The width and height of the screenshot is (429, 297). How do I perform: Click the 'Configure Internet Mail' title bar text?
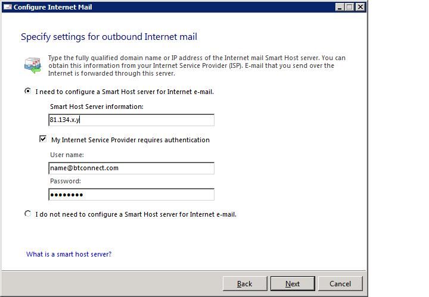pyautogui.click(x=52, y=7)
